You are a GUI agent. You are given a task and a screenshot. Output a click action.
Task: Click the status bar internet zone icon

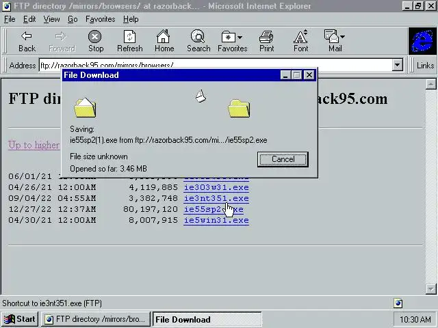[x=398, y=303]
